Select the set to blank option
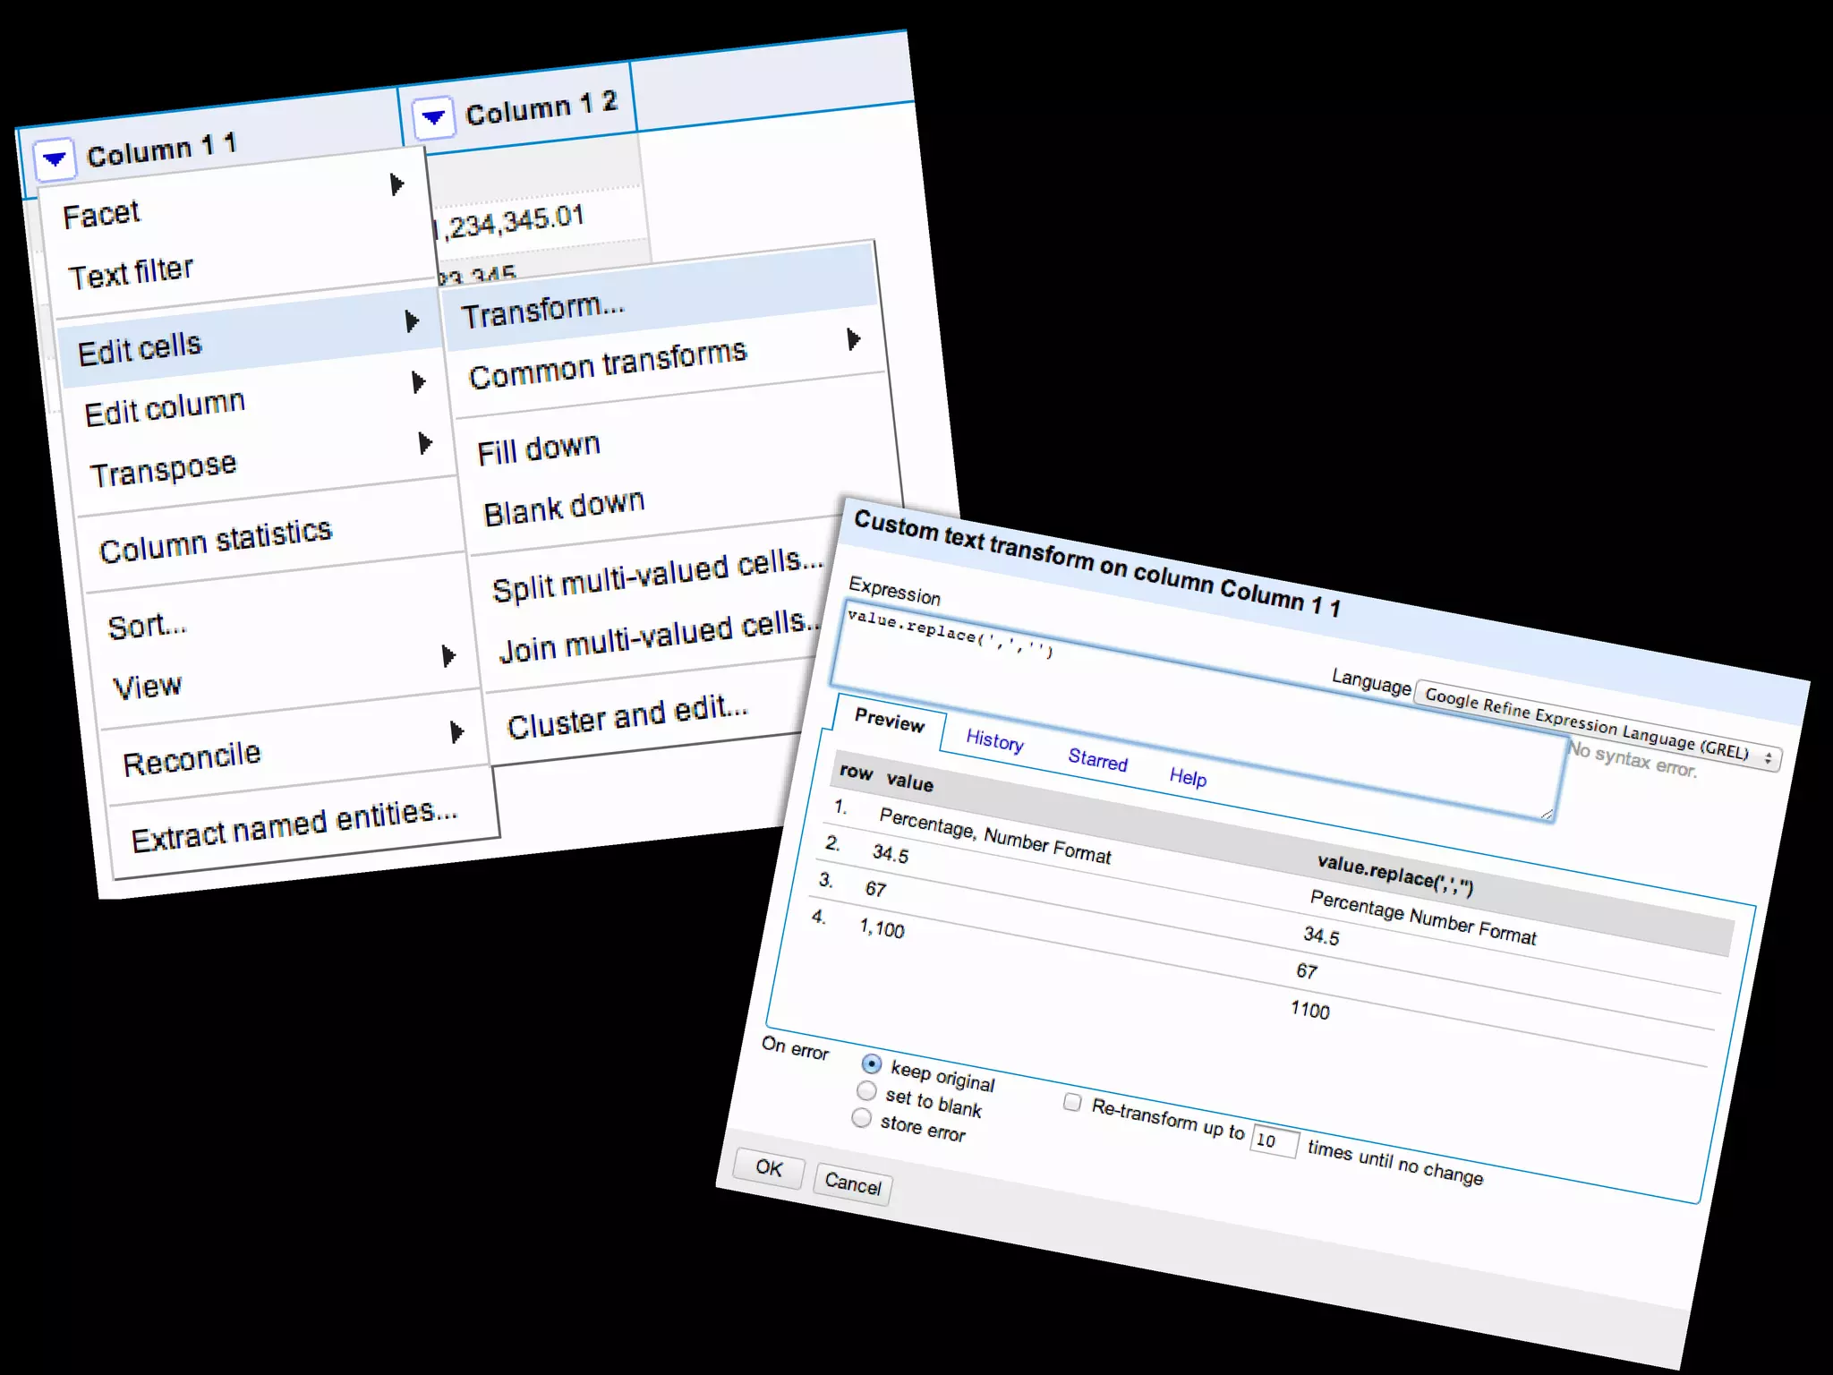This screenshot has height=1375, width=1833. click(x=865, y=1090)
